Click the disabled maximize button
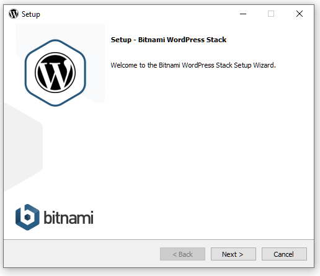 click(x=271, y=14)
